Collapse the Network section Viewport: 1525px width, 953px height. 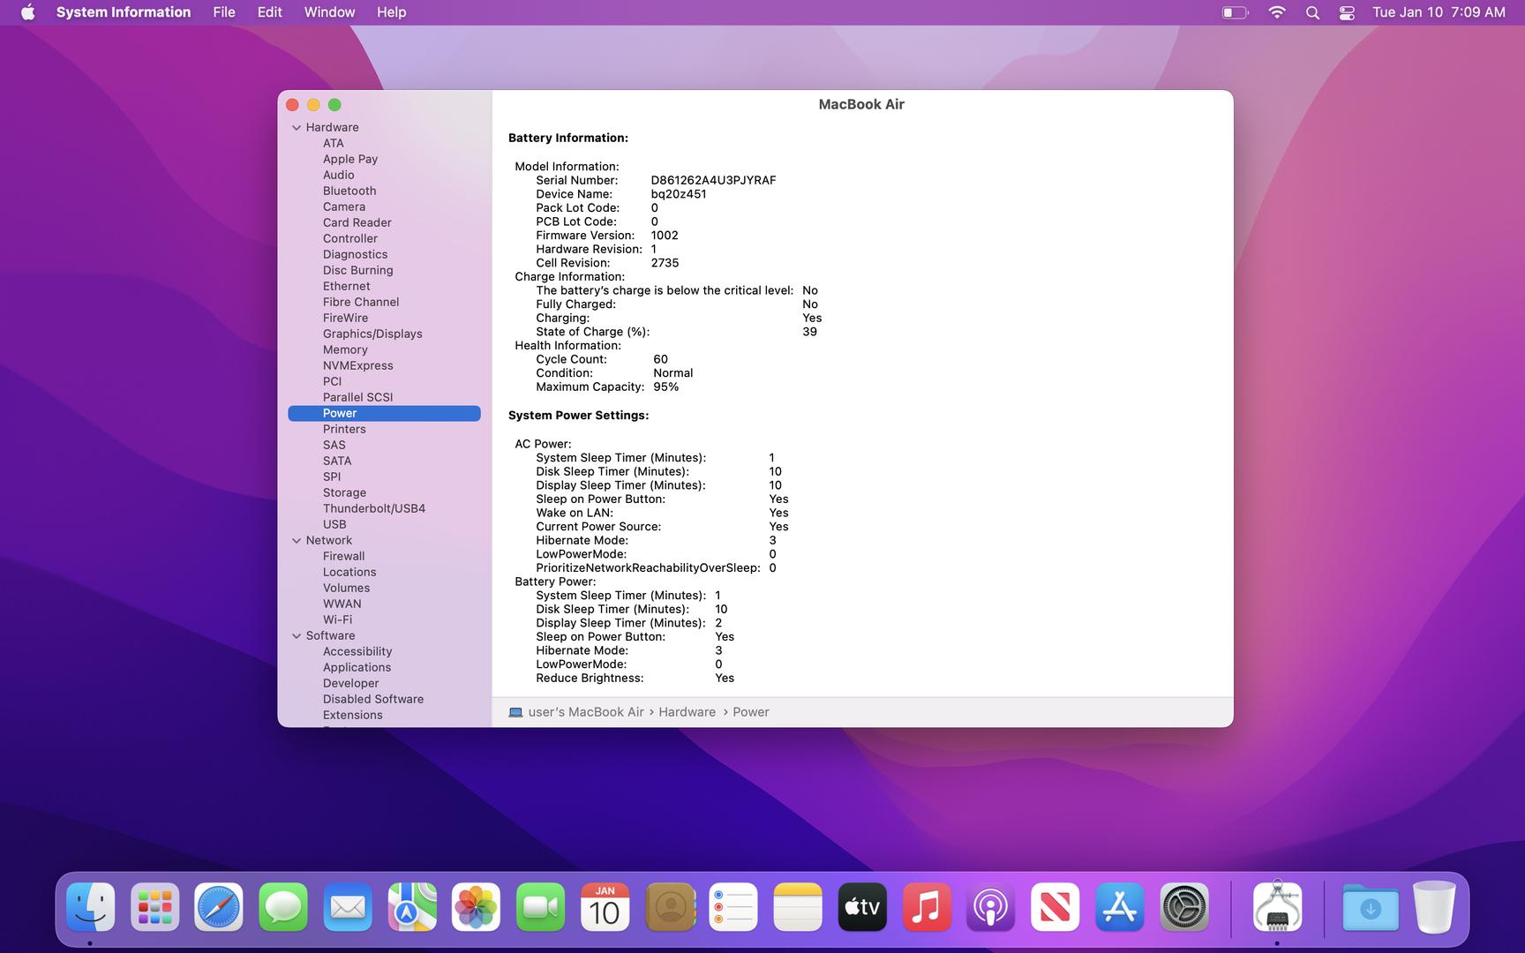pyautogui.click(x=297, y=541)
